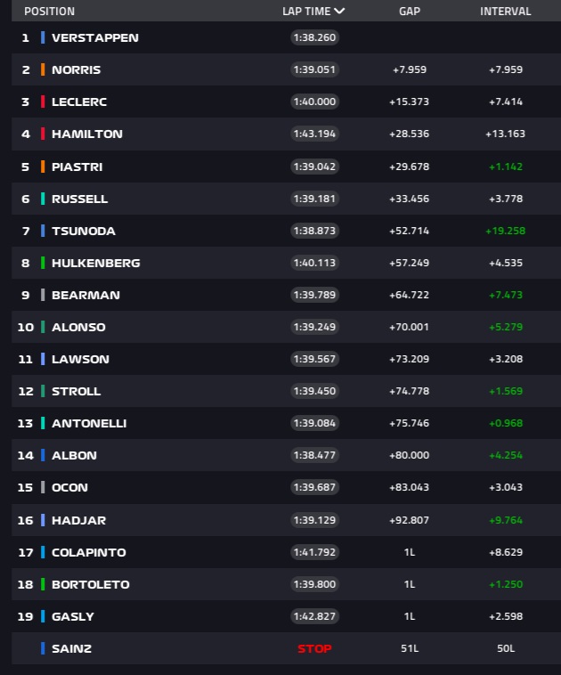
Task: Select ALONSO's row in position 10
Action: [x=78, y=327]
